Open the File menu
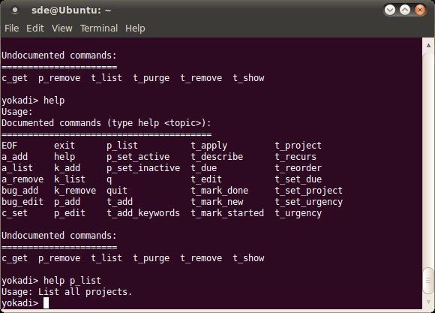This screenshot has height=313, width=435. pos(12,29)
